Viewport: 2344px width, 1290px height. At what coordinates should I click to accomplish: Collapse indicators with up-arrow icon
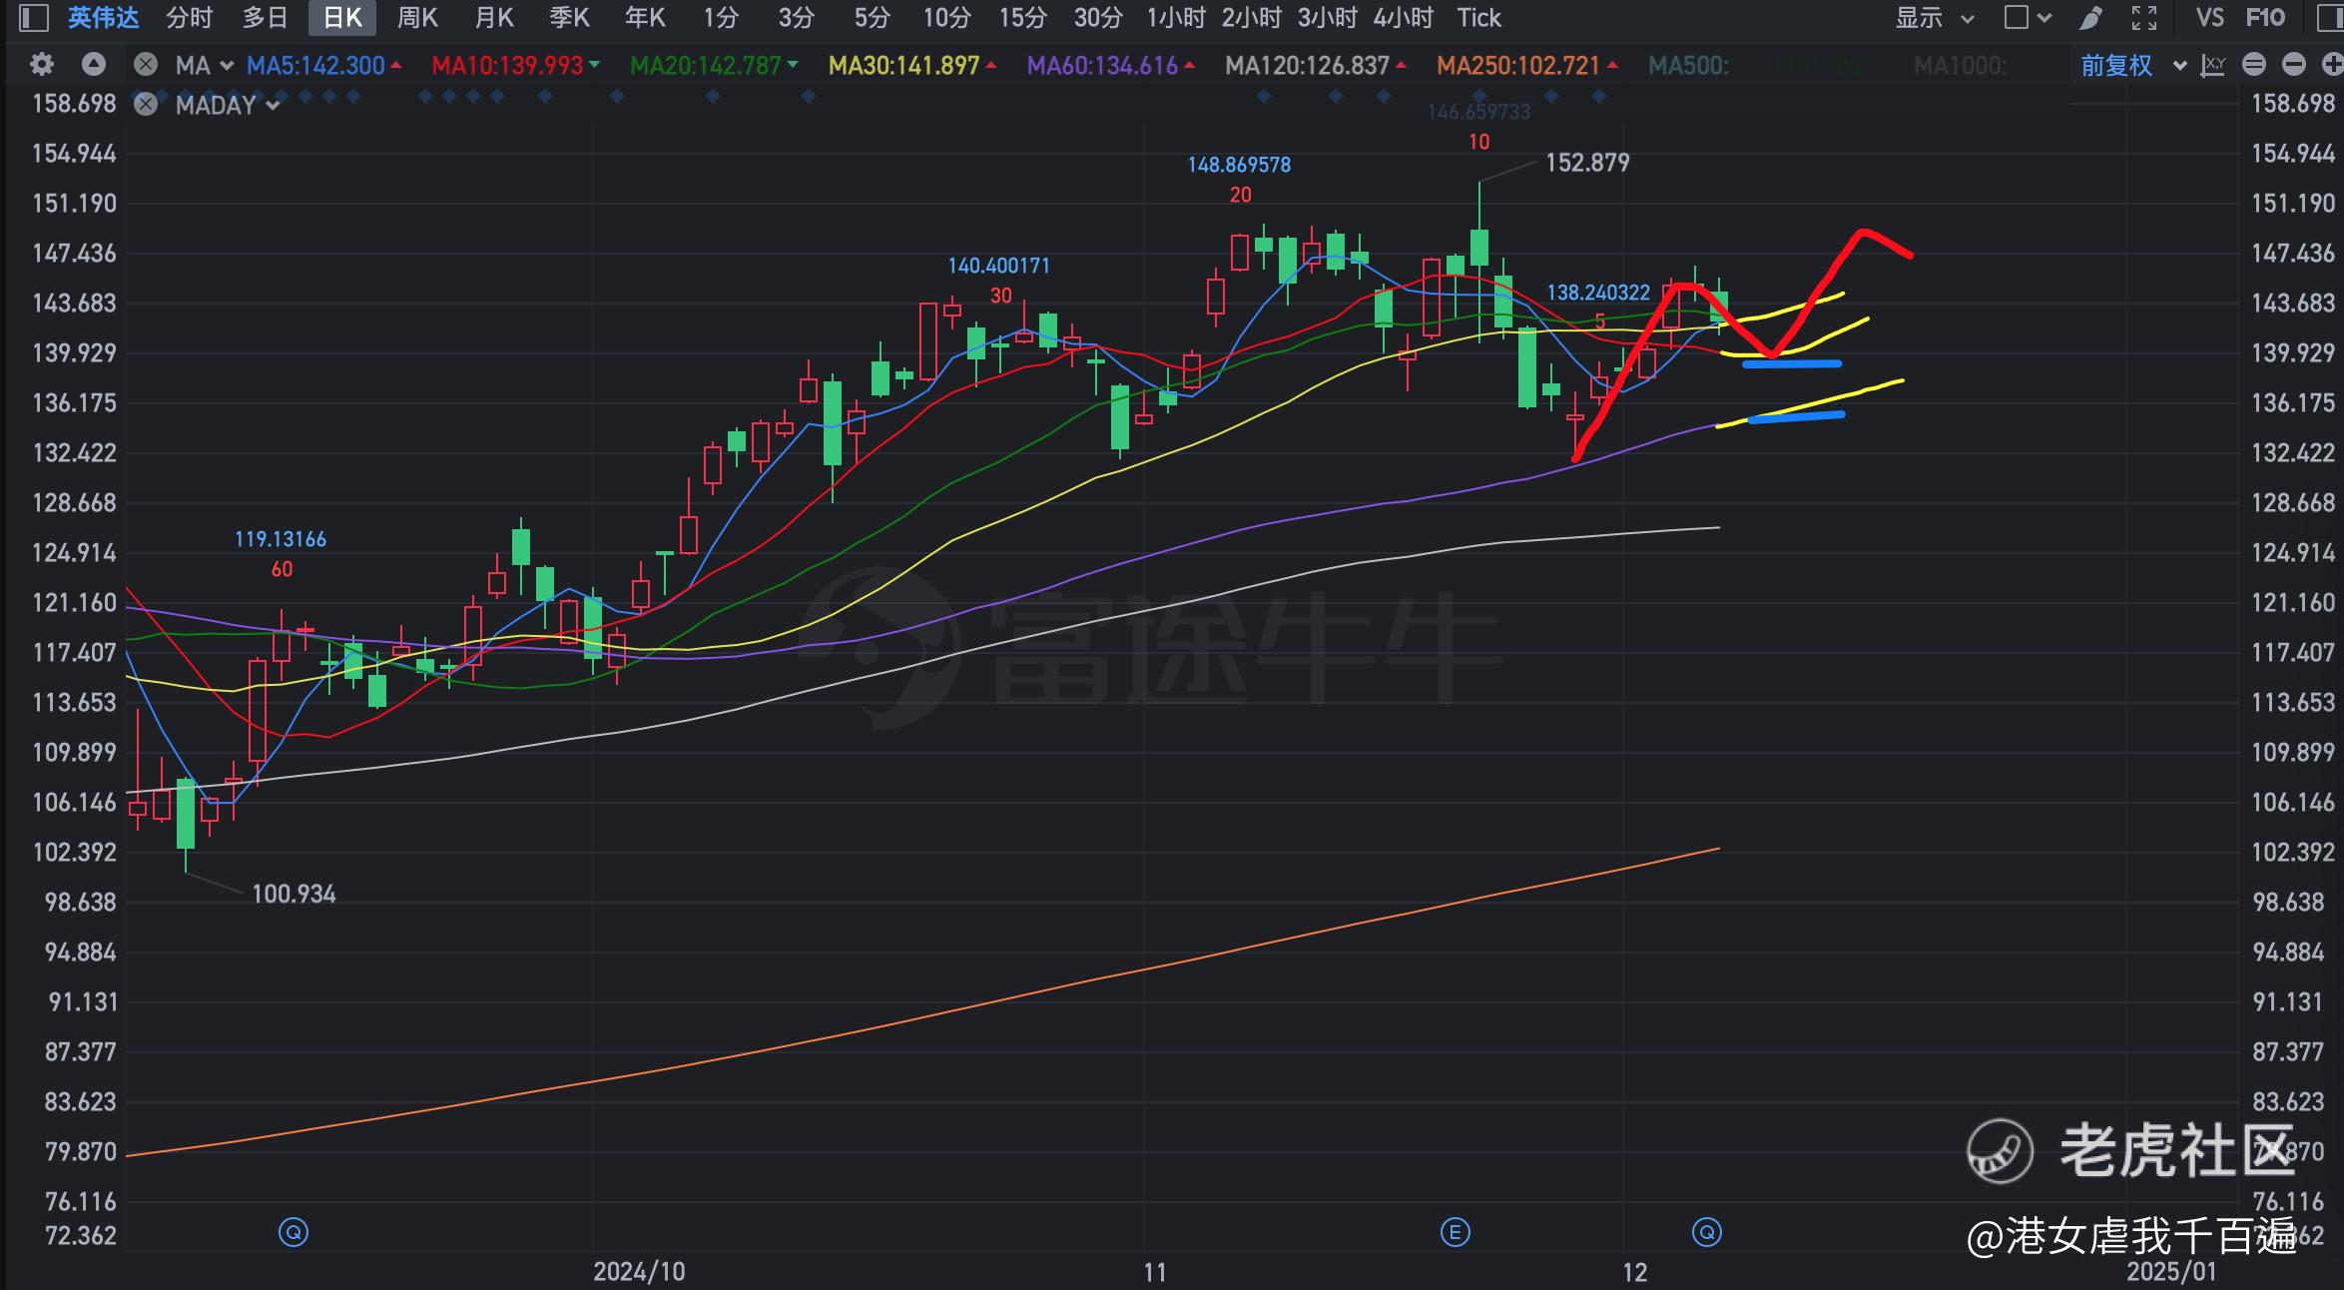coord(94,66)
